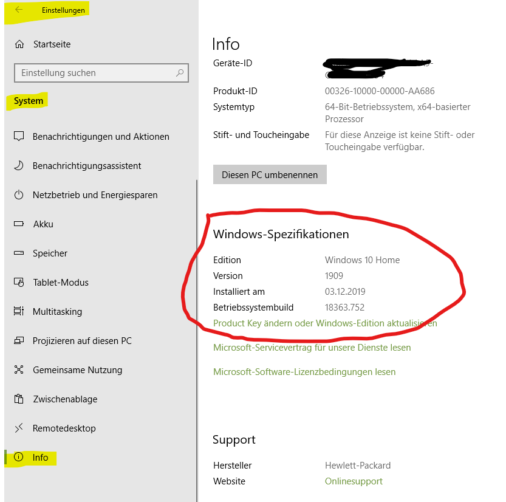Open Microsoft-Software-Lizenzbedingungen lesen link
The height and width of the screenshot is (502, 506).
tap(304, 371)
